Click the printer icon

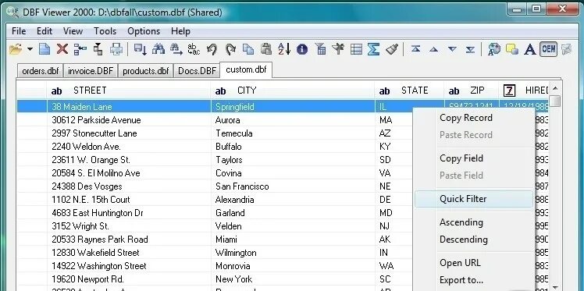coord(116,49)
